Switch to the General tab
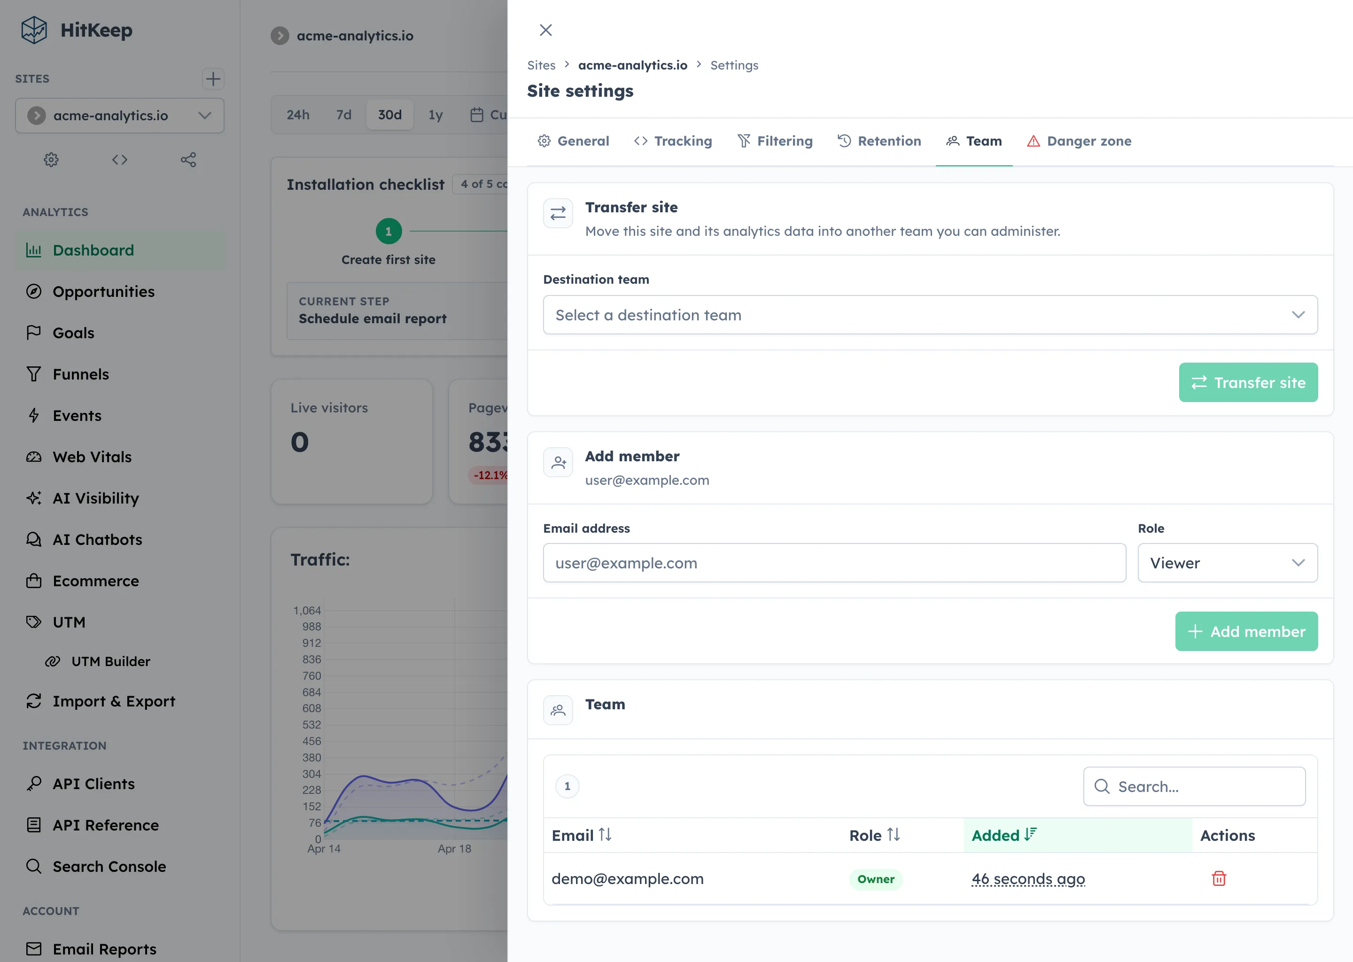 pos(574,141)
